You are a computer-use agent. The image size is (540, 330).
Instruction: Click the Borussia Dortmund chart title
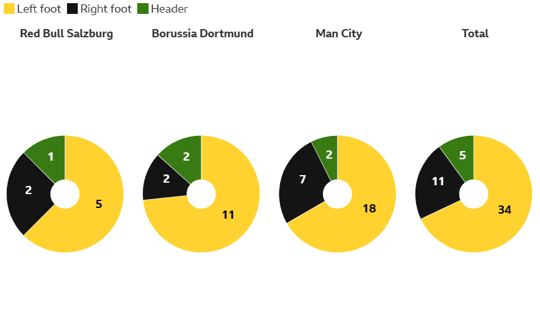click(x=202, y=34)
